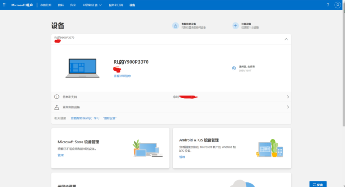Click the 反馈 feedback button
Viewport: 345px width, 187px height.
tap(318, 184)
